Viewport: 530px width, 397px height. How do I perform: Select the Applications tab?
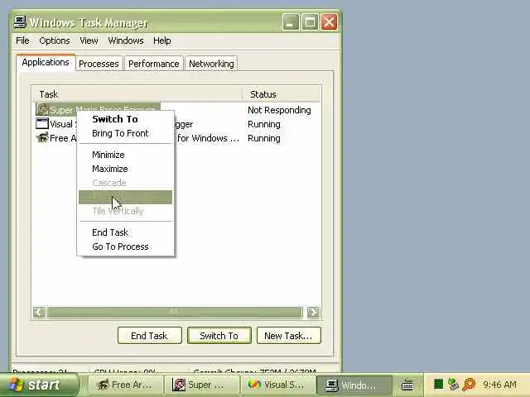pyautogui.click(x=46, y=63)
